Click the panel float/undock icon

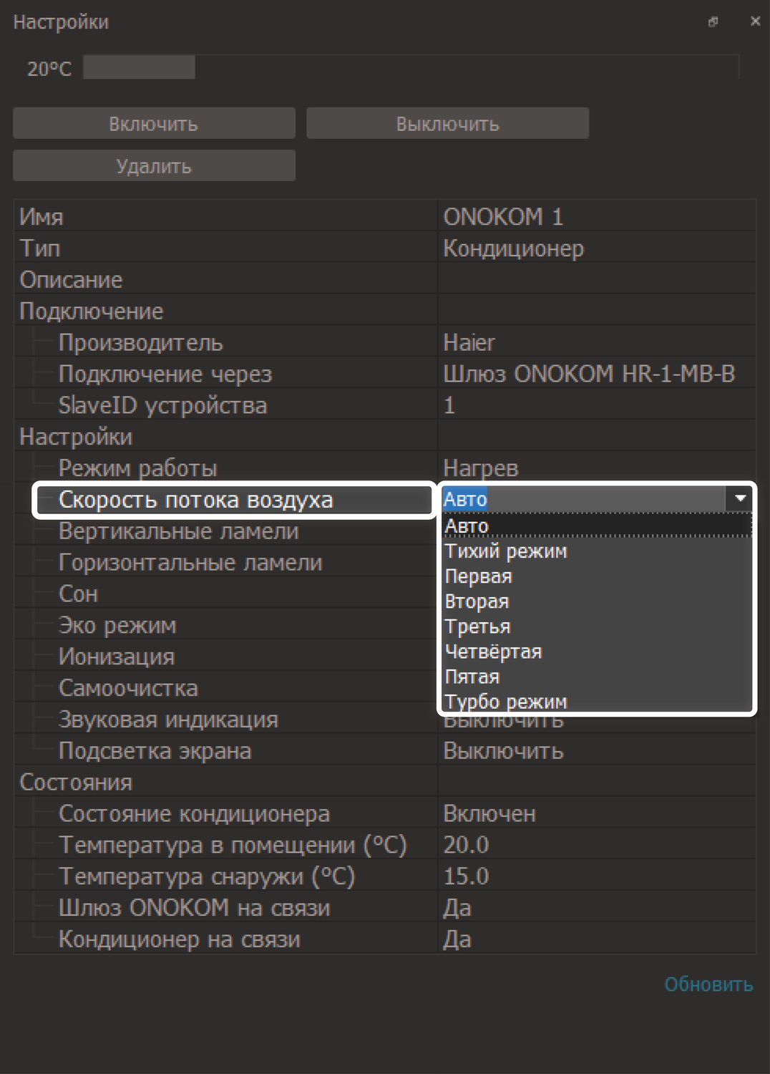[713, 22]
